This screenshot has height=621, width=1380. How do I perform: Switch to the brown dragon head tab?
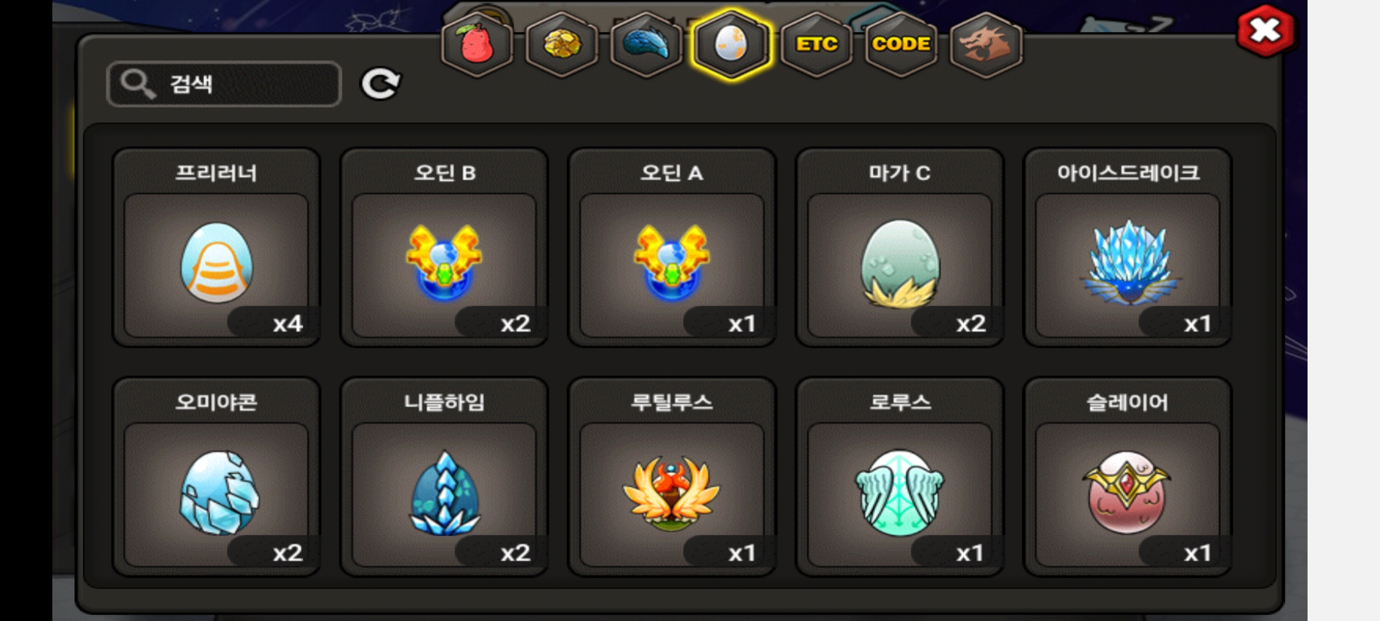pos(986,44)
